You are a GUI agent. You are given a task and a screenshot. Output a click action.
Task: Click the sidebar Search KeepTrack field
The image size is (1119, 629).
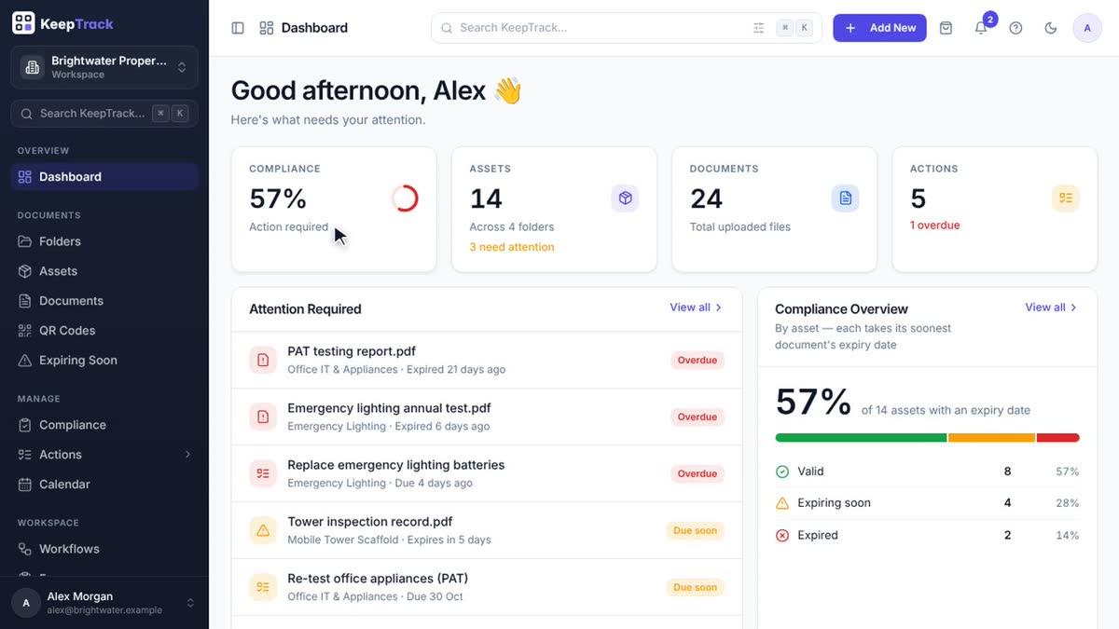(104, 114)
